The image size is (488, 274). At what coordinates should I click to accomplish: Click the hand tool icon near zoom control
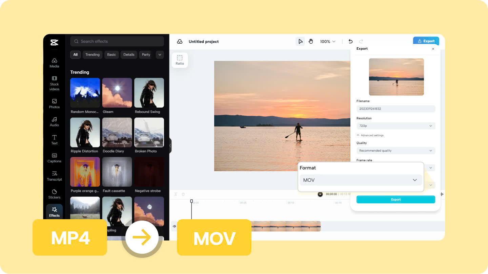[311, 41]
